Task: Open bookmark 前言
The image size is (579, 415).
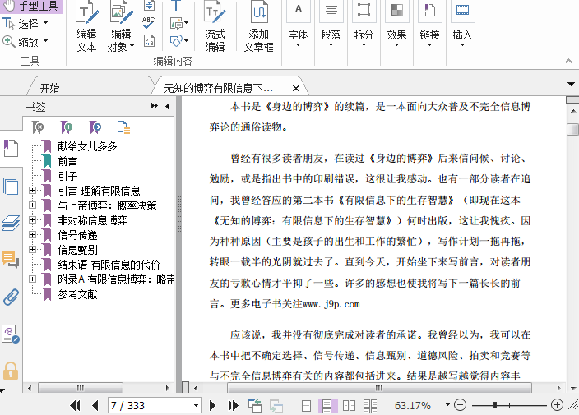Action: pos(67,161)
